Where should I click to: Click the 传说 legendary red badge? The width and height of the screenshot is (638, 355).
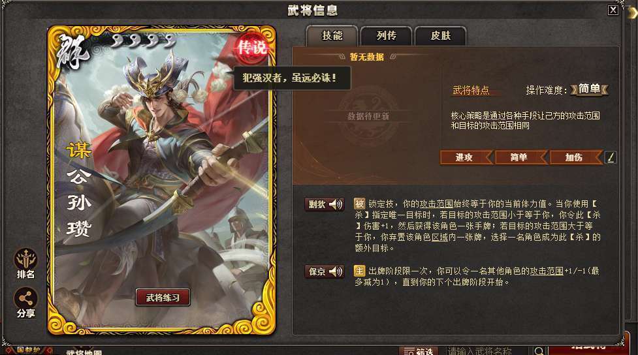[252, 49]
